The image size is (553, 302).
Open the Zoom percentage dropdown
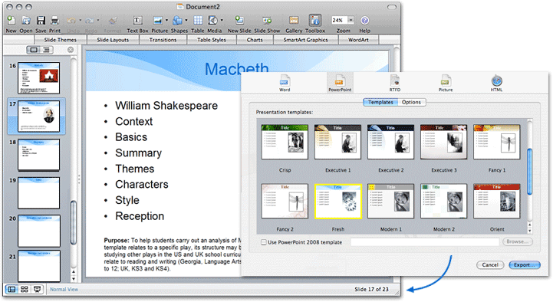(351, 20)
